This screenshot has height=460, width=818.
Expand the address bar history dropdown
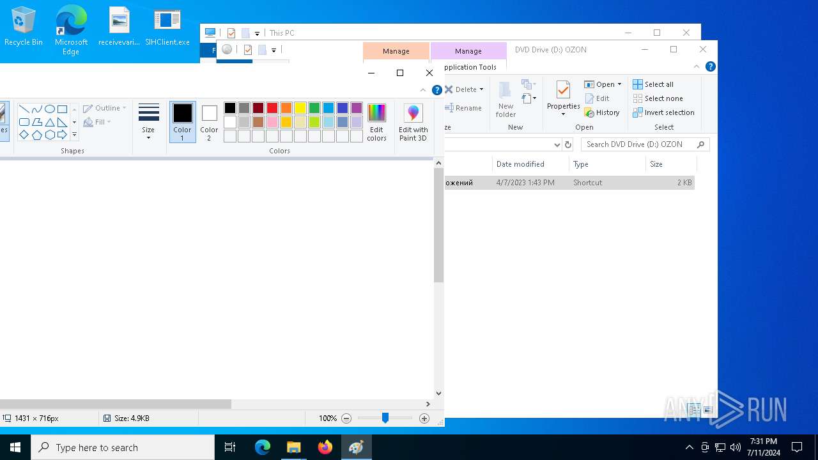click(557, 145)
